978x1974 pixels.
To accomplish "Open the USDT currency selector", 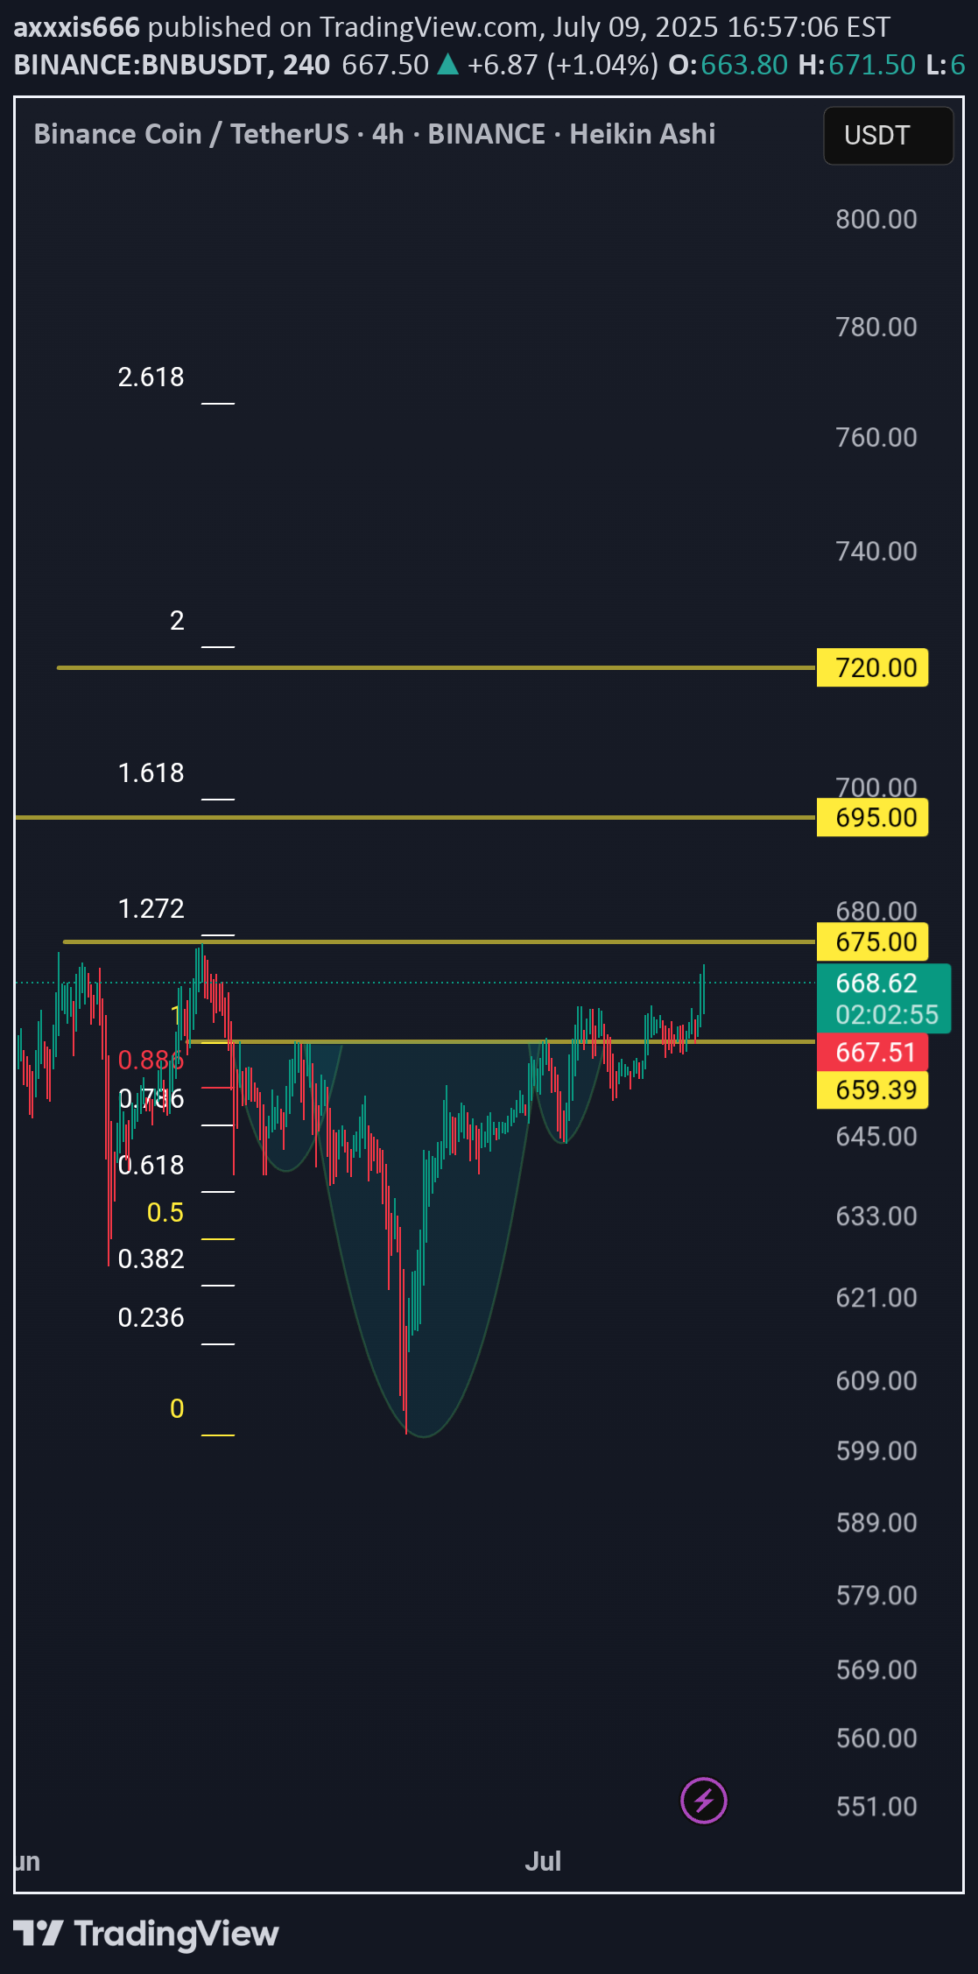I will 888,136.
